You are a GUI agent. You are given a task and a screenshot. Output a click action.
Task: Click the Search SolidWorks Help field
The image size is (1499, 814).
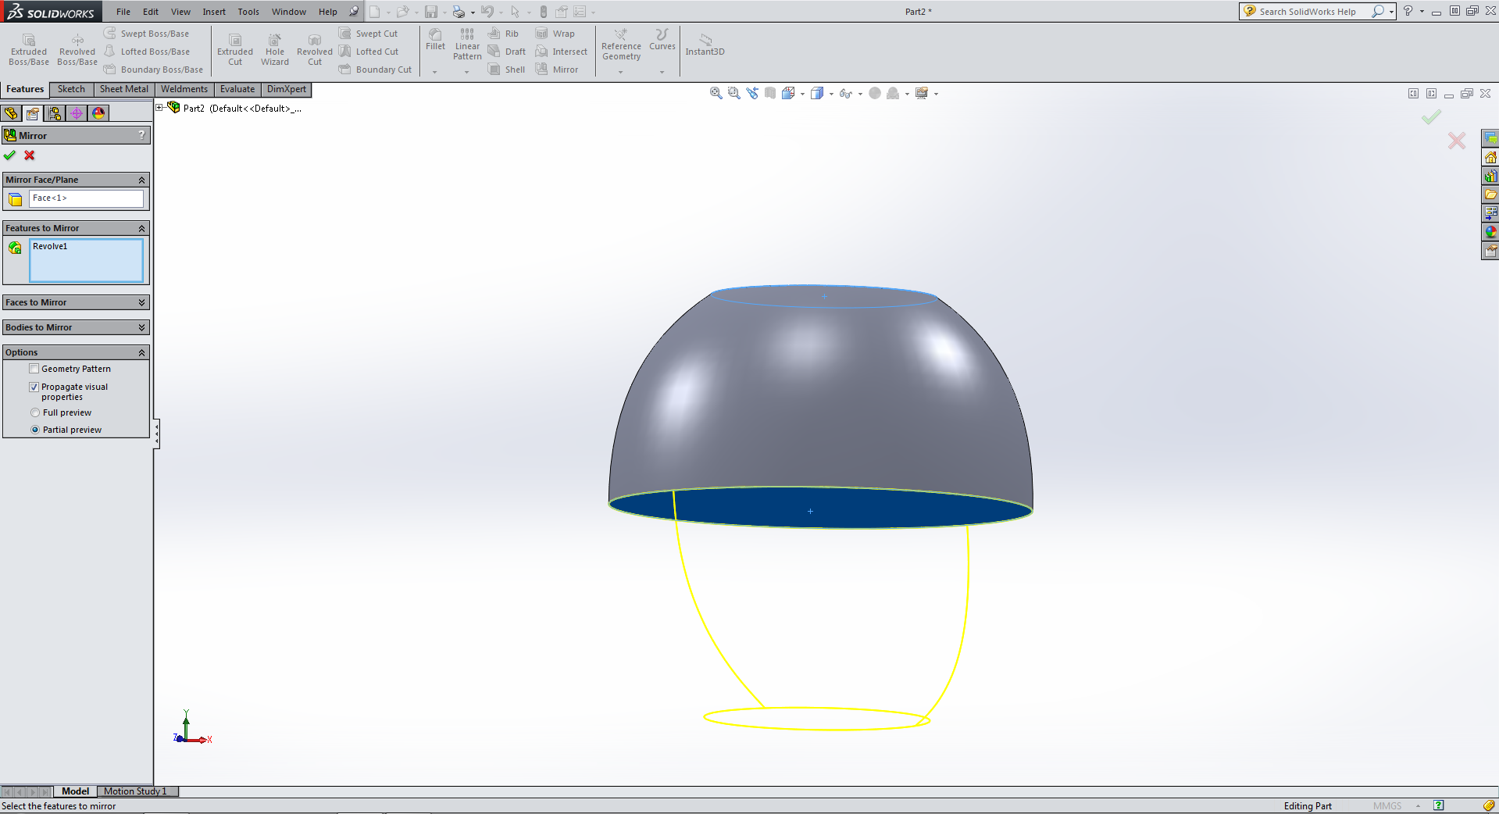(1309, 12)
